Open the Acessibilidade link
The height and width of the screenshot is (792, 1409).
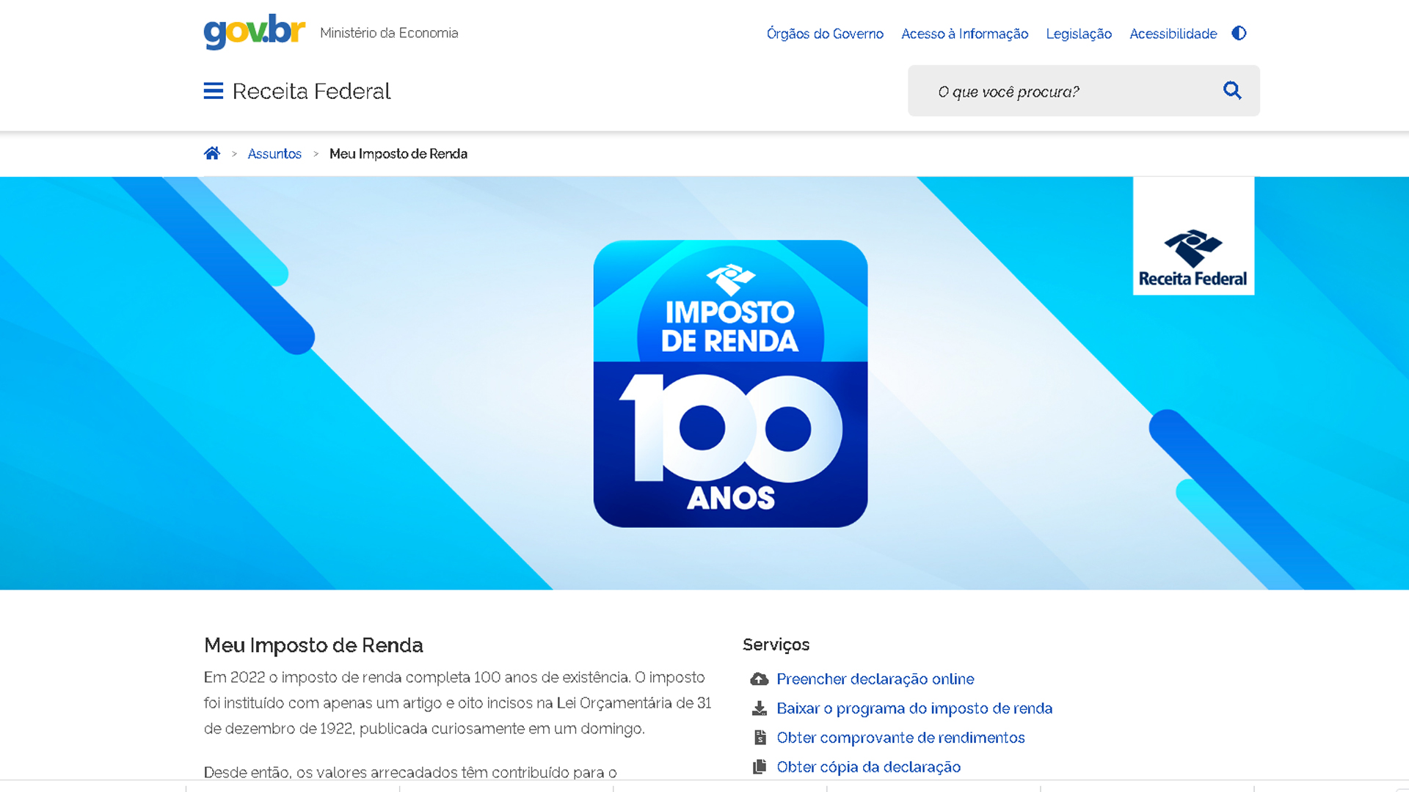tap(1173, 34)
